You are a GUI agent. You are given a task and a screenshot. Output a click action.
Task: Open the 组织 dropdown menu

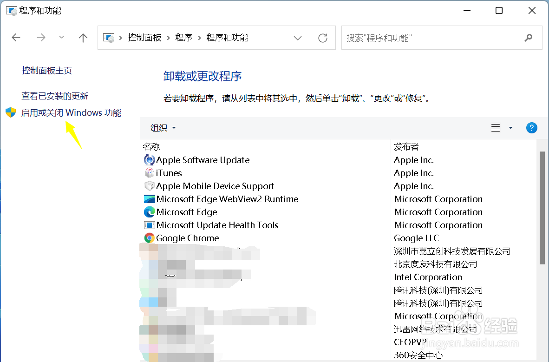click(x=163, y=128)
